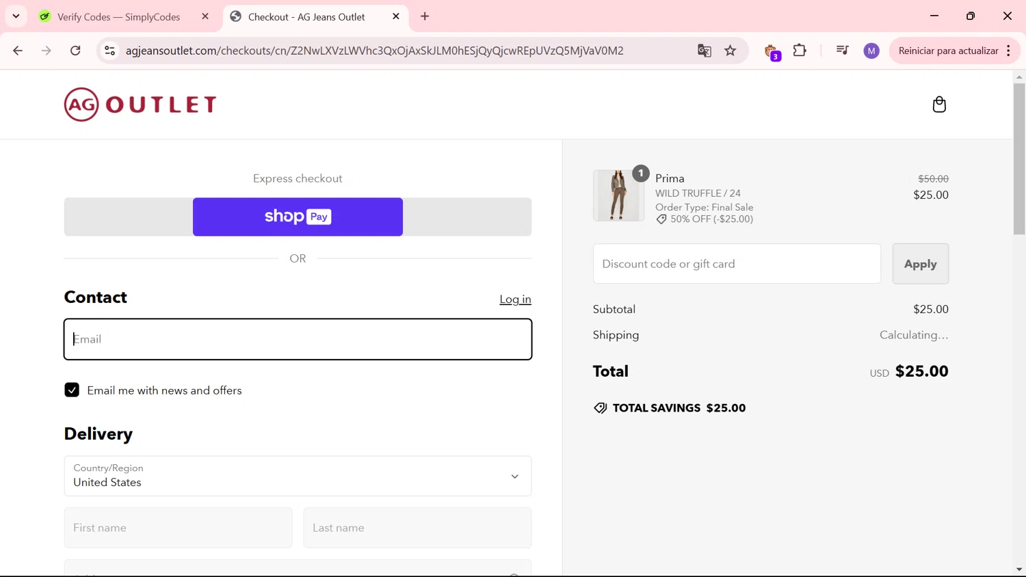1026x577 pixels.
Task: Click the strikethrough $50.00 price
Action: click(933, 178)
